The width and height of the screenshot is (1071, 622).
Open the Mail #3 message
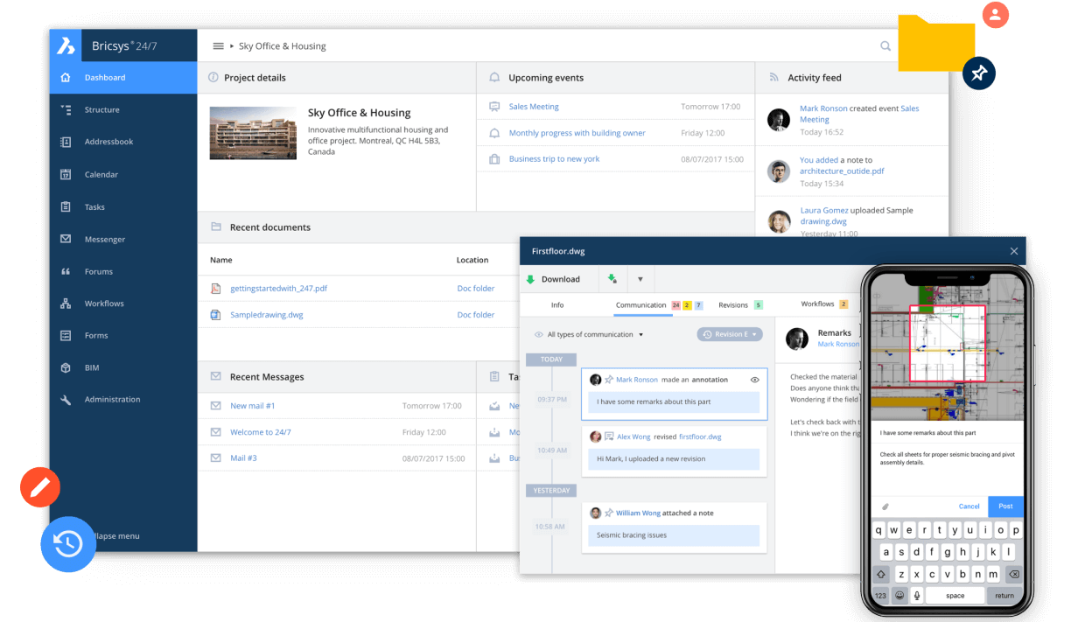(243, 458)
